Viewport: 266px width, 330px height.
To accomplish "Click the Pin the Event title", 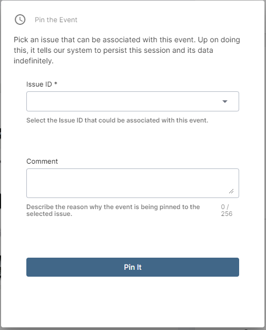I will pyautogui.click(x=56, y=20).
